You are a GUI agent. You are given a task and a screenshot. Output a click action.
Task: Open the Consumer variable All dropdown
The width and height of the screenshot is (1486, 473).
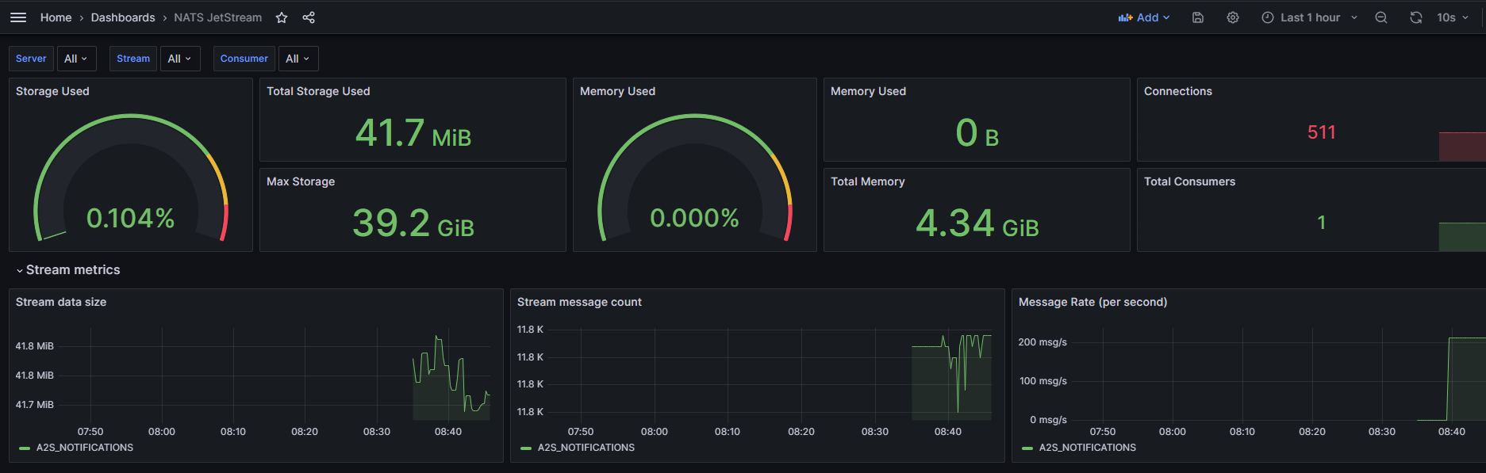pos(298,59)
